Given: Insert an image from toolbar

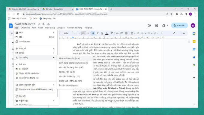Looking at the screenshot, I should (126, 33).
